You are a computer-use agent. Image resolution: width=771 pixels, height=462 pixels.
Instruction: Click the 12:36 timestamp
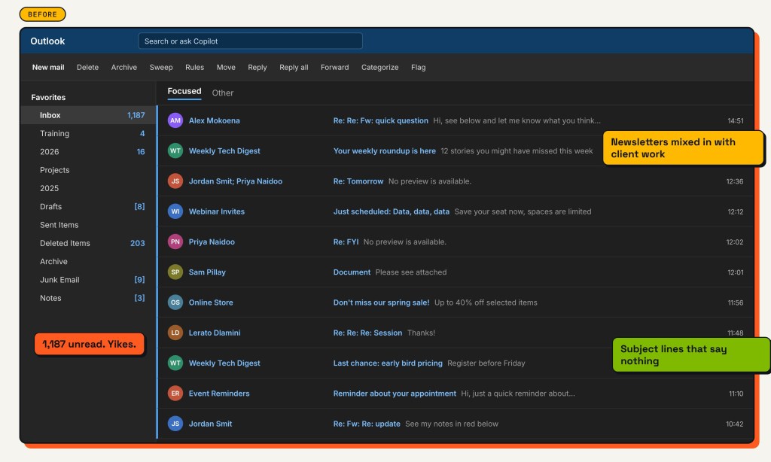pos(735,181)
